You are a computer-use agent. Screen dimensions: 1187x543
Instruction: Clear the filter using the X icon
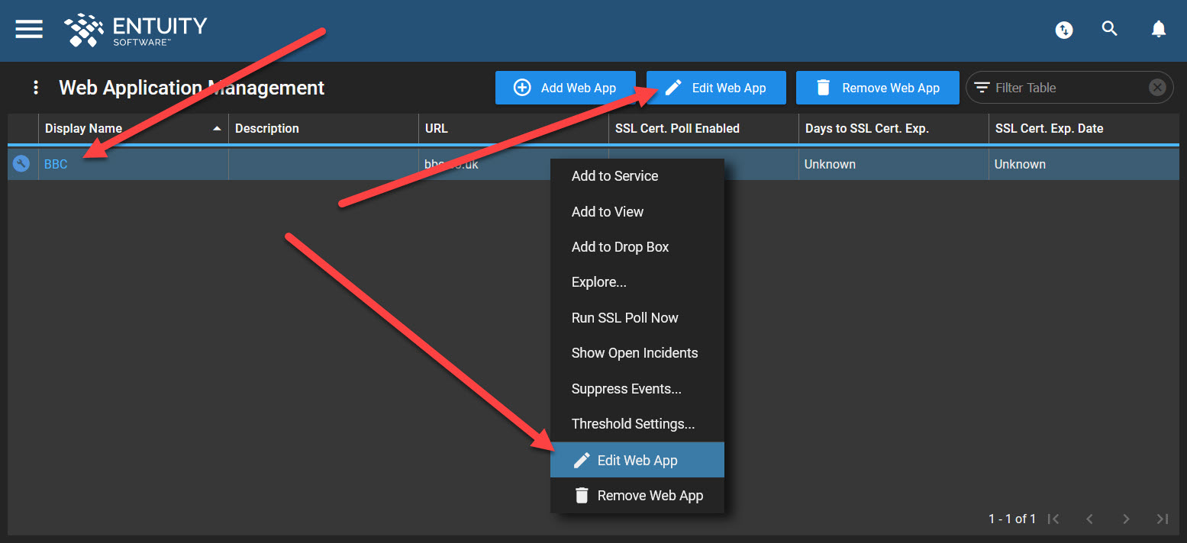click(x=1157, y=87)
